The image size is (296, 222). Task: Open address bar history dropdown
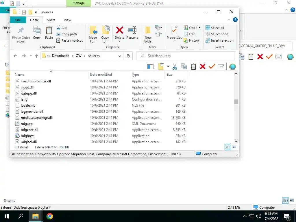point(119,56)
